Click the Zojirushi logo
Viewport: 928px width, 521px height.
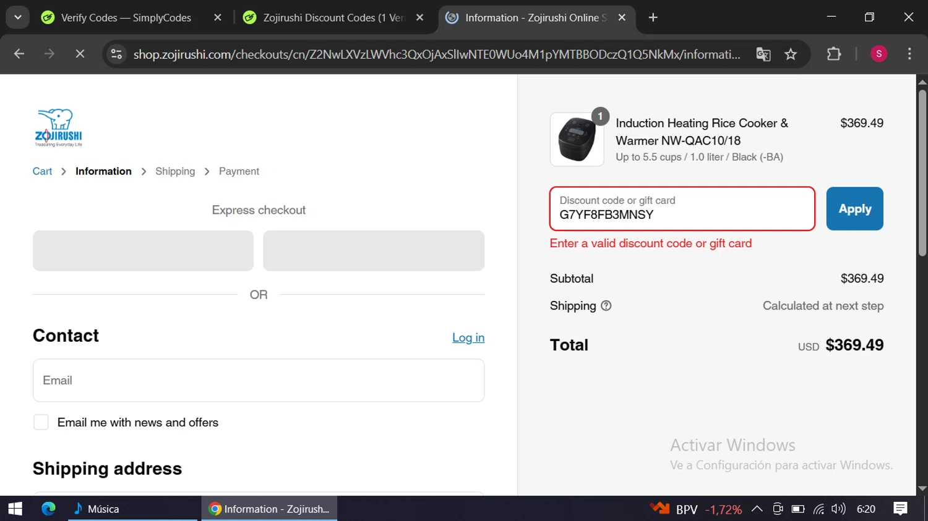(x=58, y=127)
